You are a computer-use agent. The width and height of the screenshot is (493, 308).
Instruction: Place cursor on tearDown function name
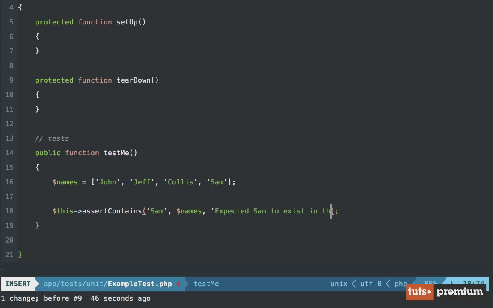click(134, 80)
